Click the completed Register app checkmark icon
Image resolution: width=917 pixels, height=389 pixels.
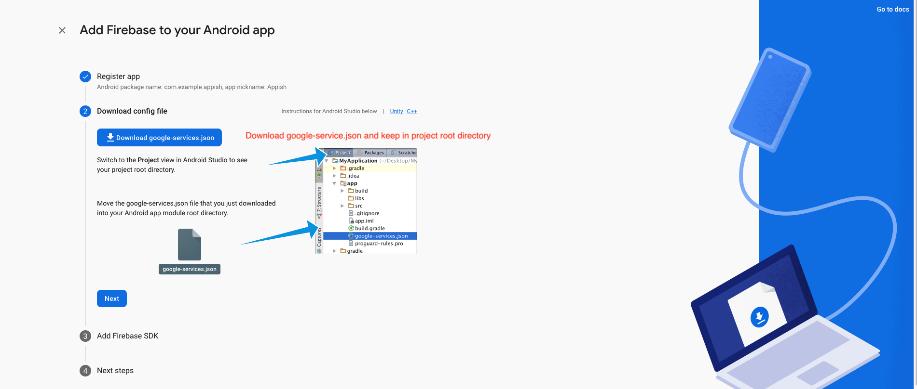click(85, 77)
